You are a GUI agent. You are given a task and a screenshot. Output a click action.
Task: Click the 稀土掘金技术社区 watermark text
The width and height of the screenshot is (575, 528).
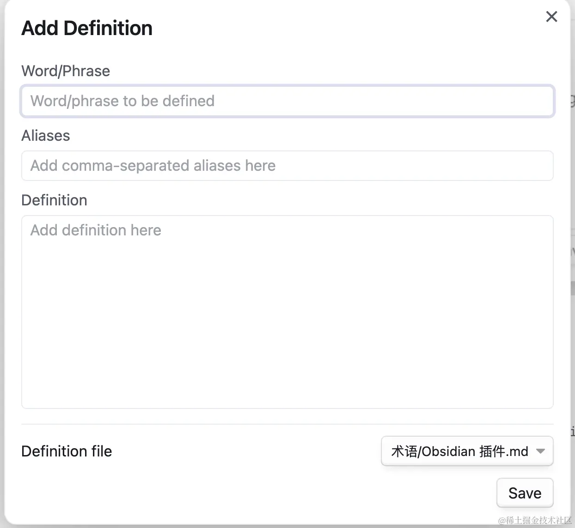[x=535, y=520]
